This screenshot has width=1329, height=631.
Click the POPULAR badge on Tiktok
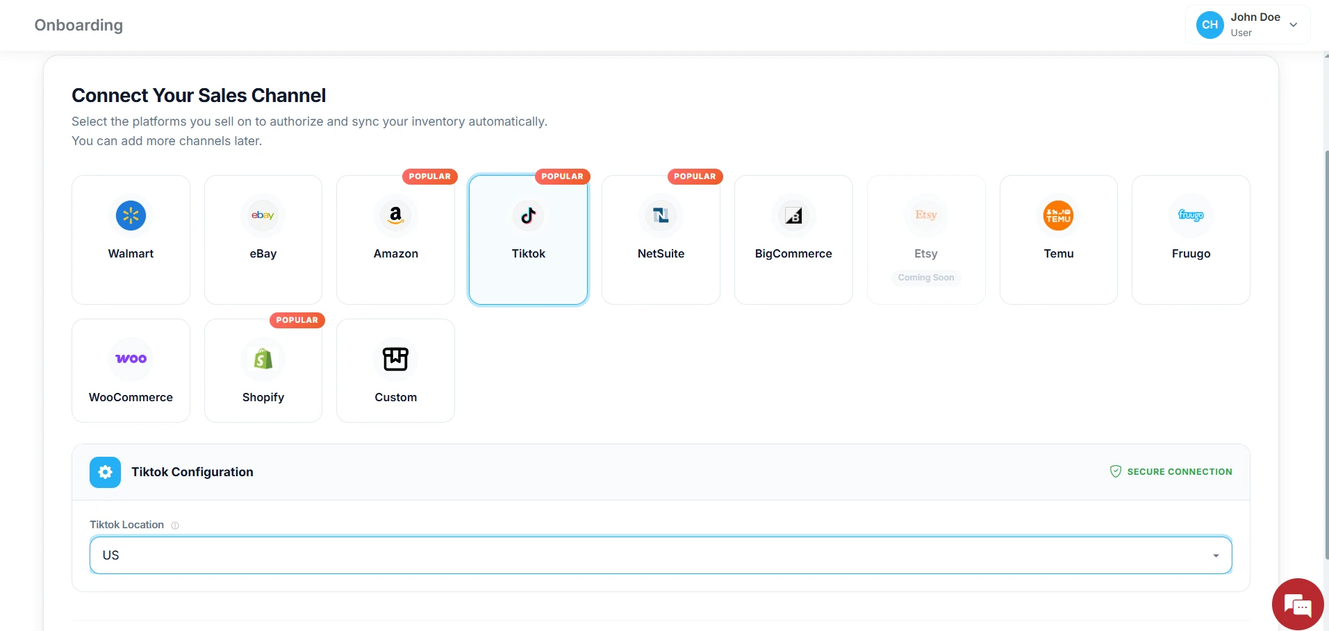(x=562, y=176)
